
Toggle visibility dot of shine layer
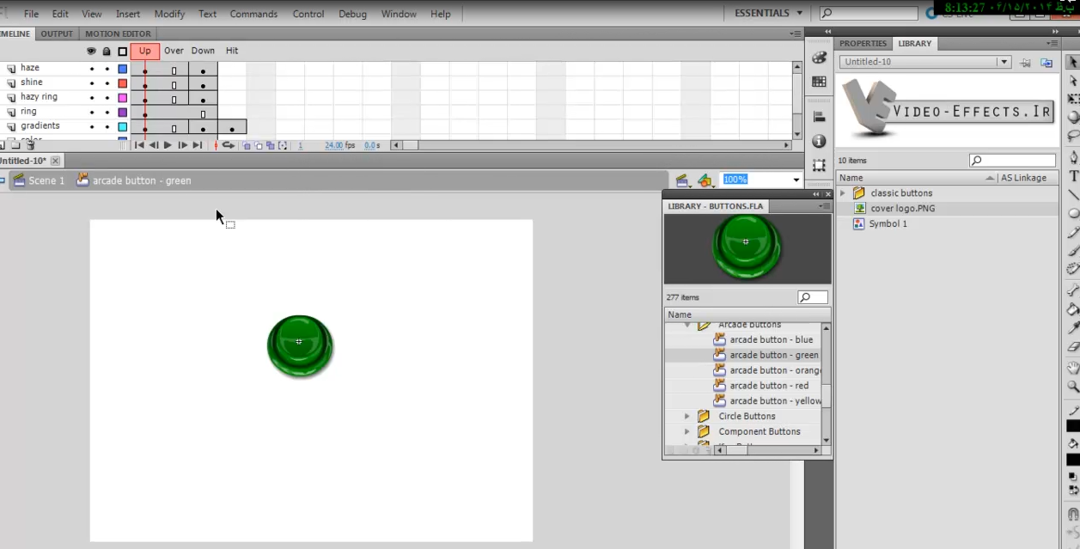point(92,83)
